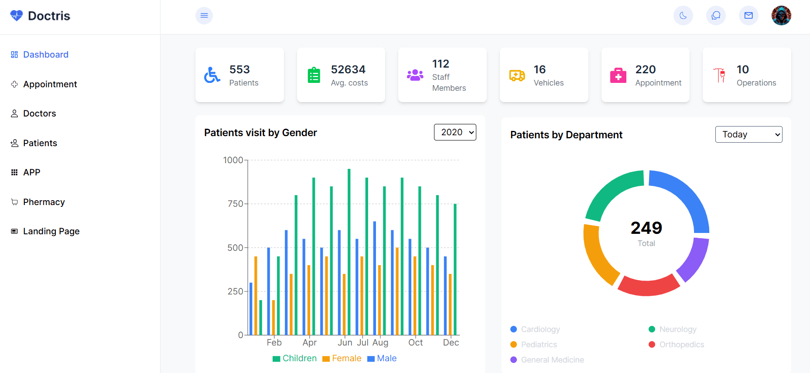
Task: Open the mail envelope icon
Action: click(x=748, y=16)
